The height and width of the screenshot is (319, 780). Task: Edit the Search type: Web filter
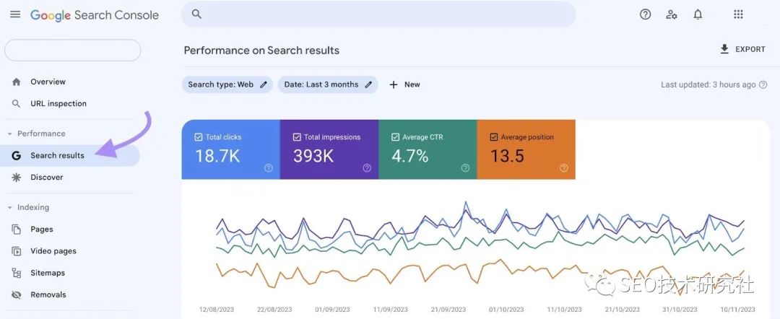tap(227, 84)
